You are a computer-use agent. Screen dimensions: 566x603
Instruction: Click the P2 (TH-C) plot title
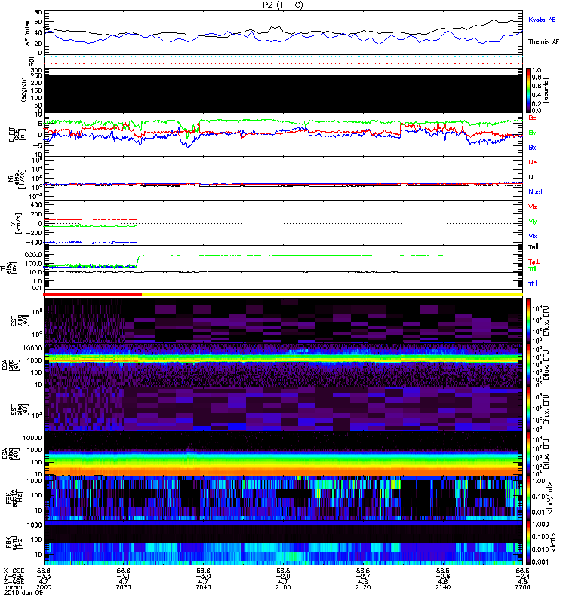(283, 5)
